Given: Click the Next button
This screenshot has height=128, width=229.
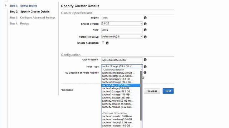Looking at the screenshot, I should click(x=168, y=91).
